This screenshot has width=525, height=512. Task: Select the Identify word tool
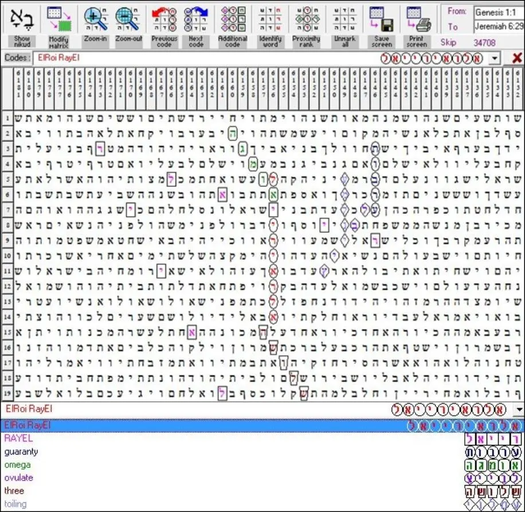(x=270, y=19)
